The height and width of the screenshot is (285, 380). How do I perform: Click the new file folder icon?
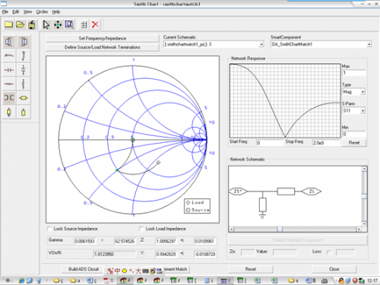coord(8,24)
